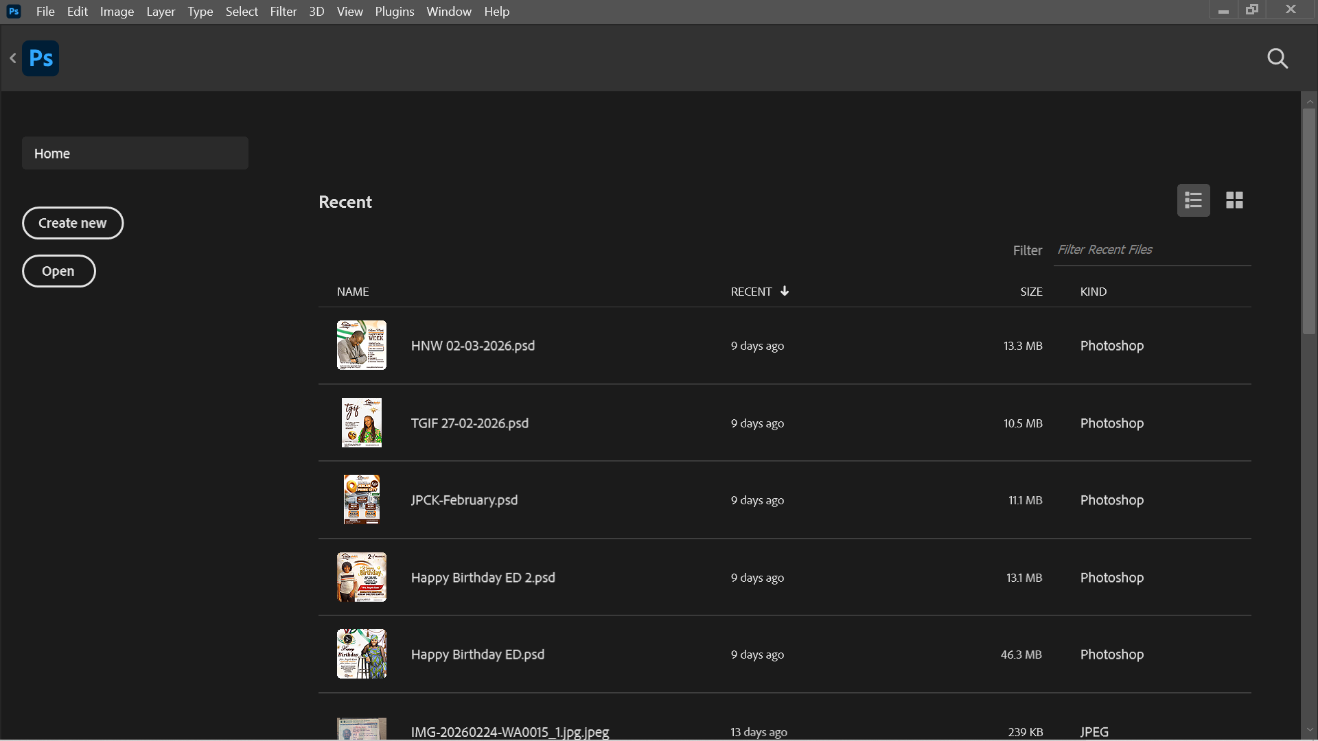
Task: Click the scrollbar up arrow
Action: click(x=1310, y=101)
